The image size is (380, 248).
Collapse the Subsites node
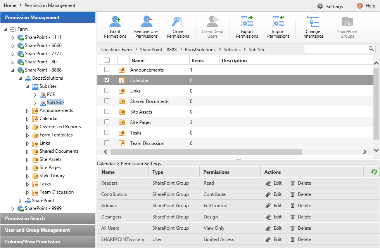[x=28, y=86]
